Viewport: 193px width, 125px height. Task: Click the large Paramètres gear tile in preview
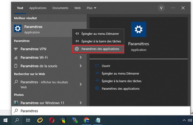click(139, 29)
